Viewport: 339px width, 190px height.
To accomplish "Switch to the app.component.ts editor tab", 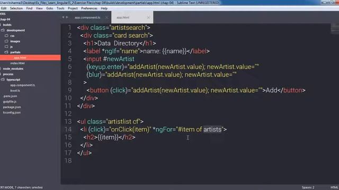I will pyautogui.click(x=87, y=17).
